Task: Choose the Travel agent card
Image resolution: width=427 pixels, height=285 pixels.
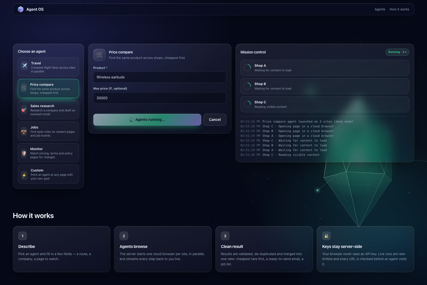Action: pyautogui.click(x=48, y=67)
